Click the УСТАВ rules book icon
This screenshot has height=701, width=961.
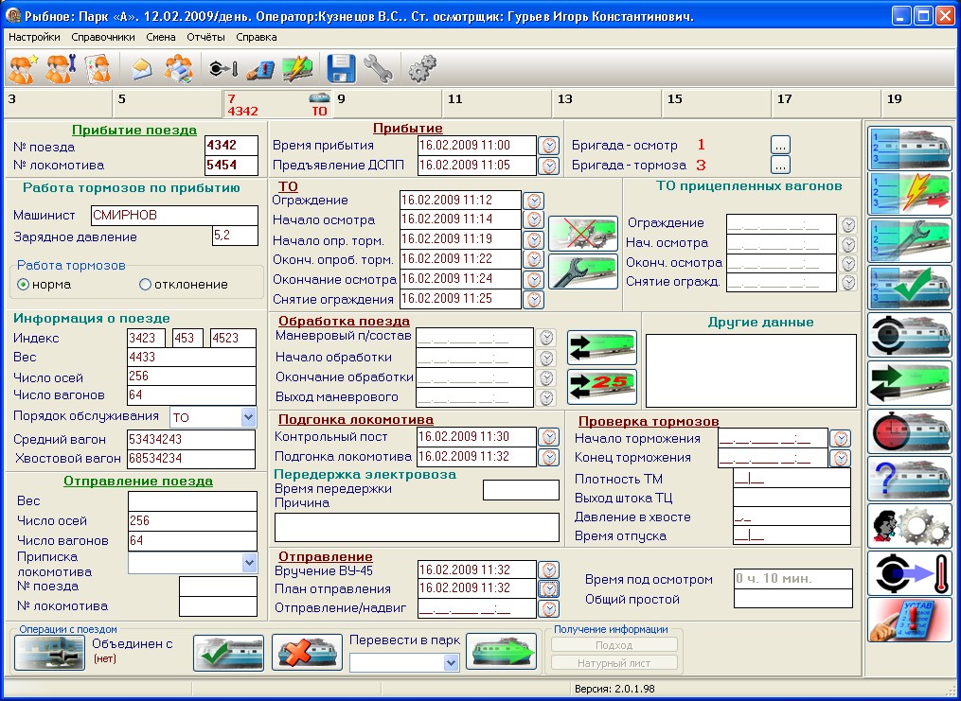(910, 621)
